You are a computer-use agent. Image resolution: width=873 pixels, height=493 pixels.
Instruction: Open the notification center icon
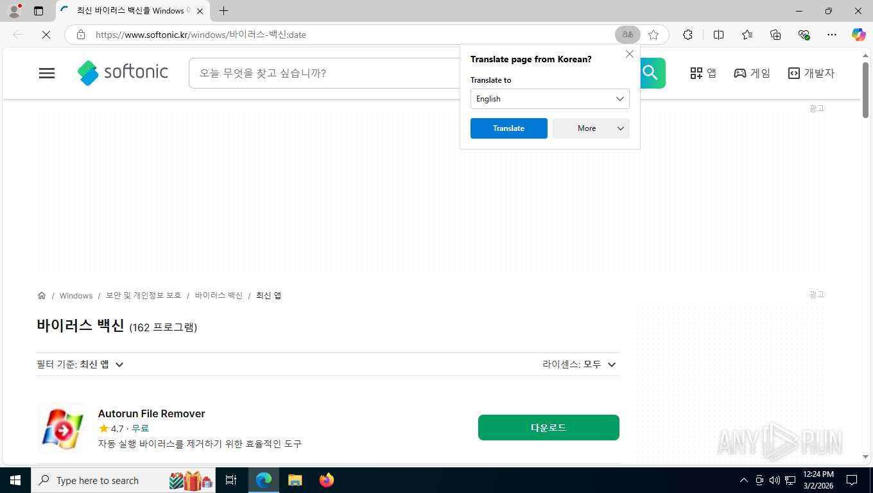[x=852, y=480]
